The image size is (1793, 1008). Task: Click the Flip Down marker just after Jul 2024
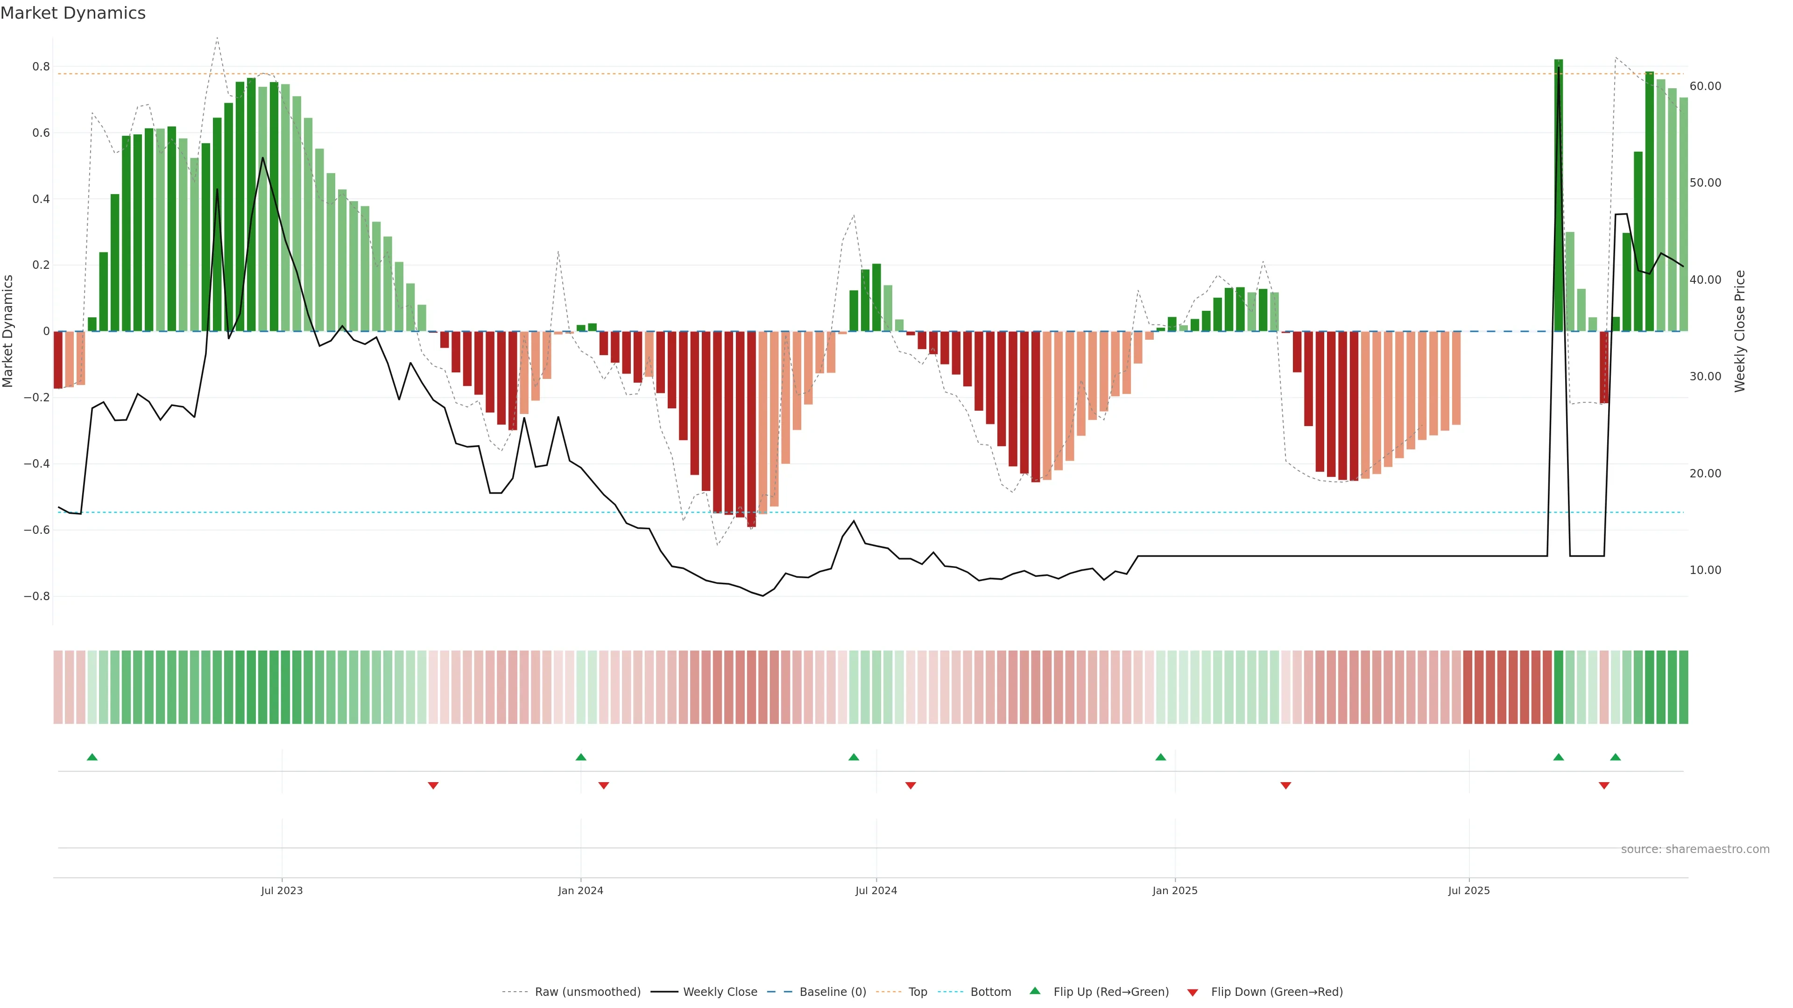point(911,785)
